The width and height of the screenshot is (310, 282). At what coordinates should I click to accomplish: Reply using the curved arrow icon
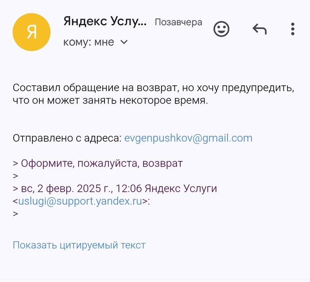pos(260,29)
